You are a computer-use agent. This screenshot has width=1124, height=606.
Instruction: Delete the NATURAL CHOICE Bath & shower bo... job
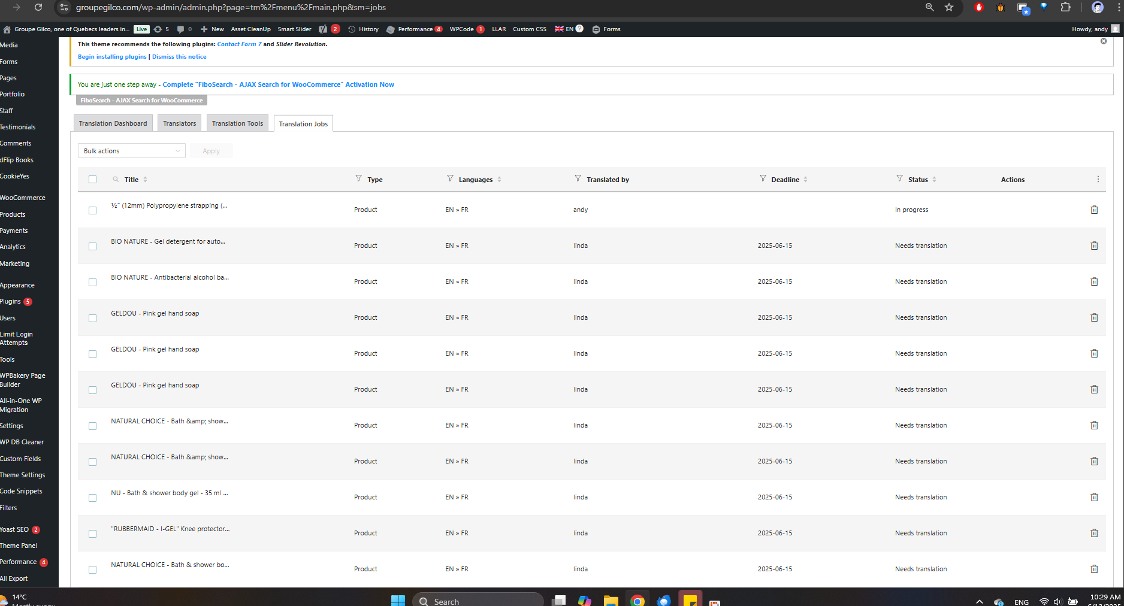point(1094,569)
